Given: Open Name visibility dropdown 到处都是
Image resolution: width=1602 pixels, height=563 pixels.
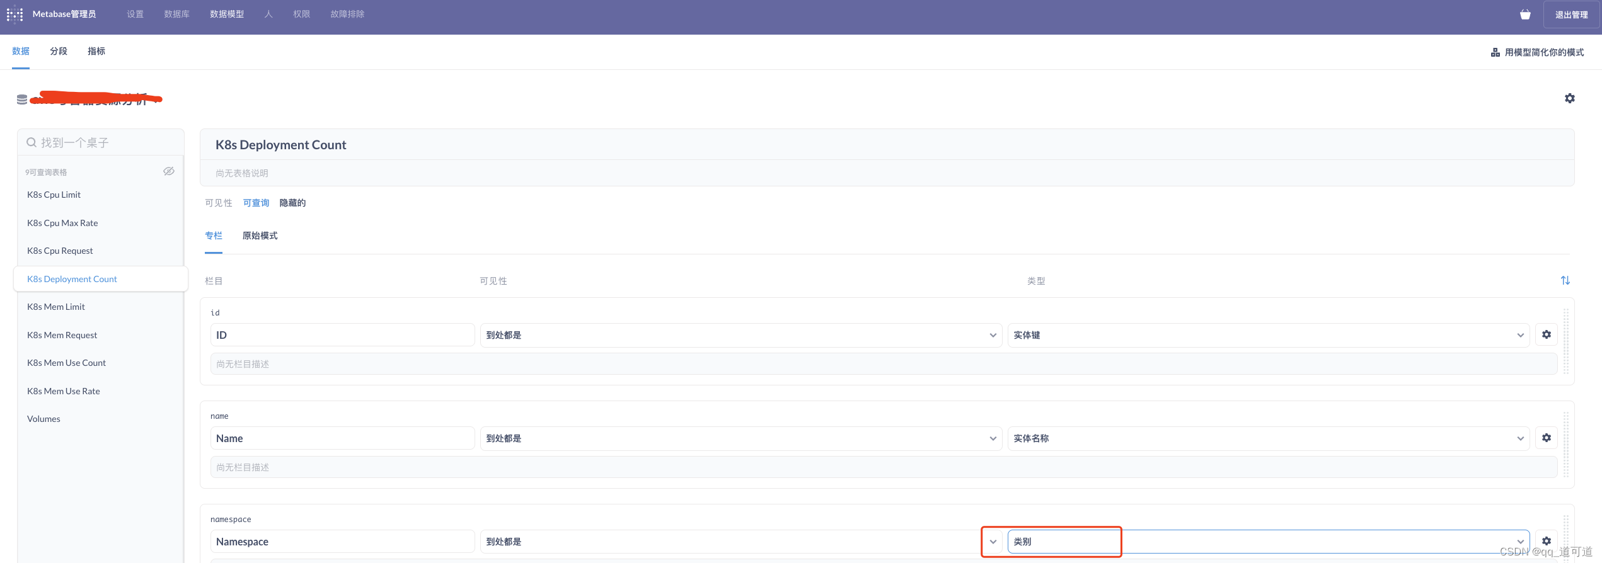Looking at the screenshot, I should (741, 438).
